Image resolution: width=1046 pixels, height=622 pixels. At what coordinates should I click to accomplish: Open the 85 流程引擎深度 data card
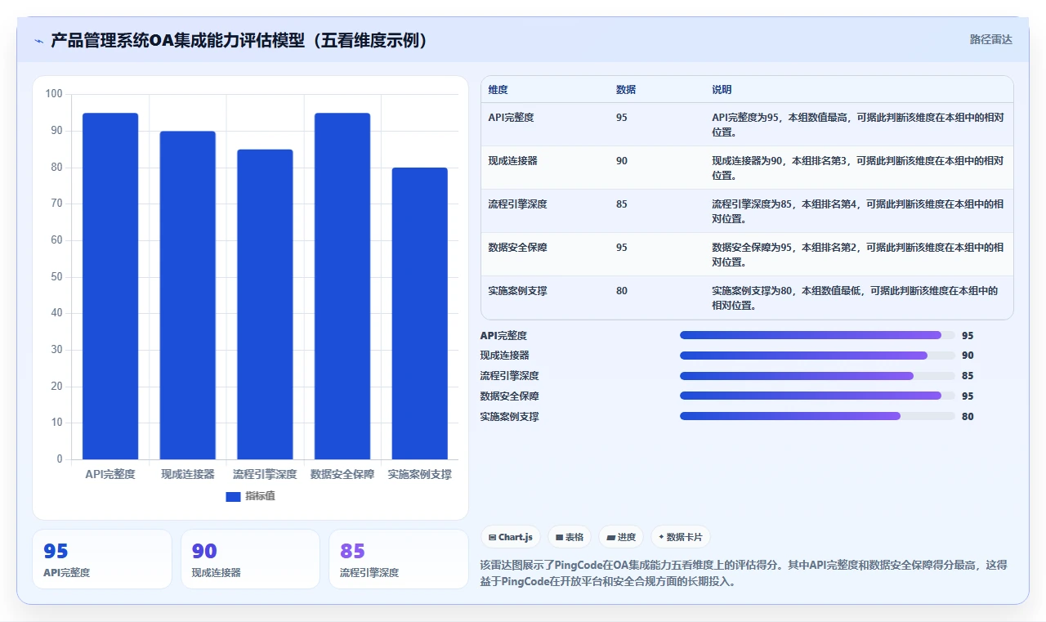(x=398, y=559)
